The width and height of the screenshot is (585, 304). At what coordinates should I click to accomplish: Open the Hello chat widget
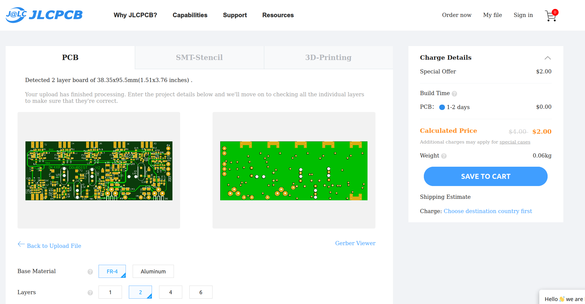[x=563, y=298]
